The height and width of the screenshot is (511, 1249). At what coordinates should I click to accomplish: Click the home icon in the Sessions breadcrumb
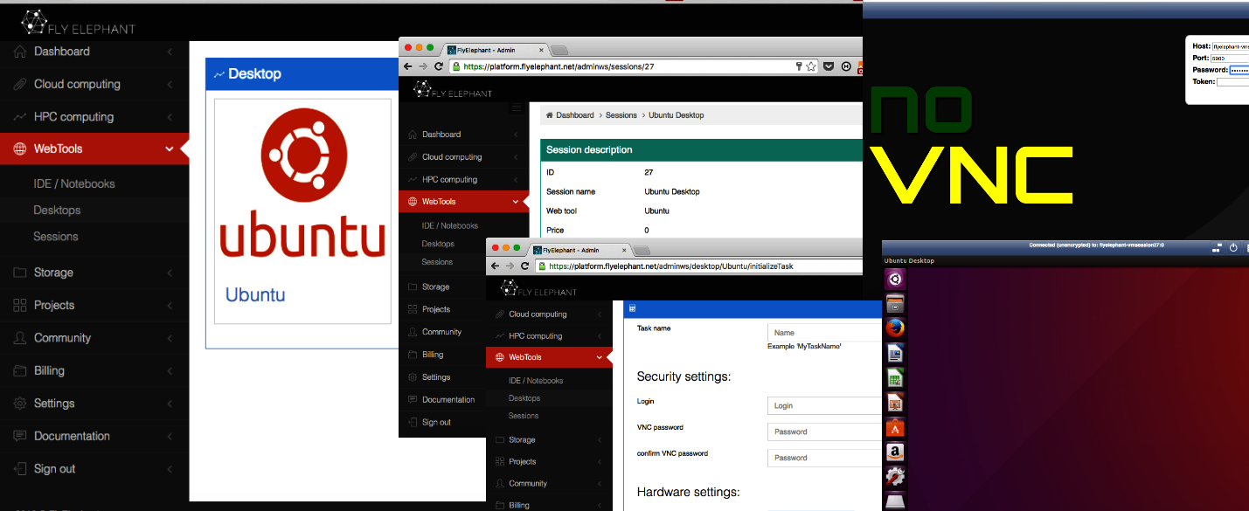(549, 115)
